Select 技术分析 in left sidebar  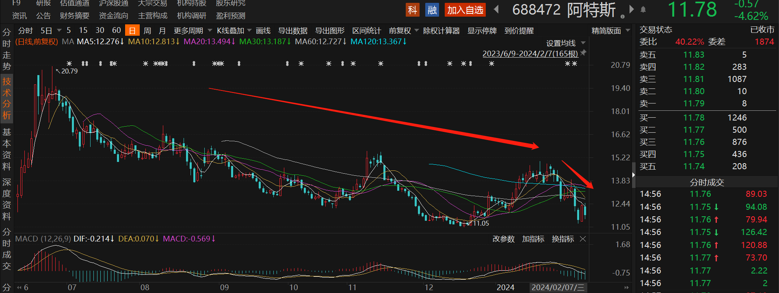6,98
